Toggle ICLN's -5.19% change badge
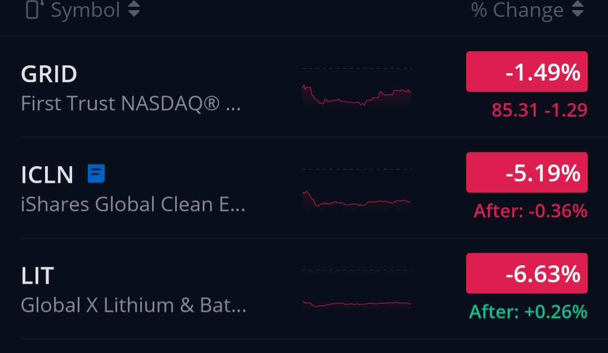Viewport: 608px width, 353px height. tap(526, 172)
